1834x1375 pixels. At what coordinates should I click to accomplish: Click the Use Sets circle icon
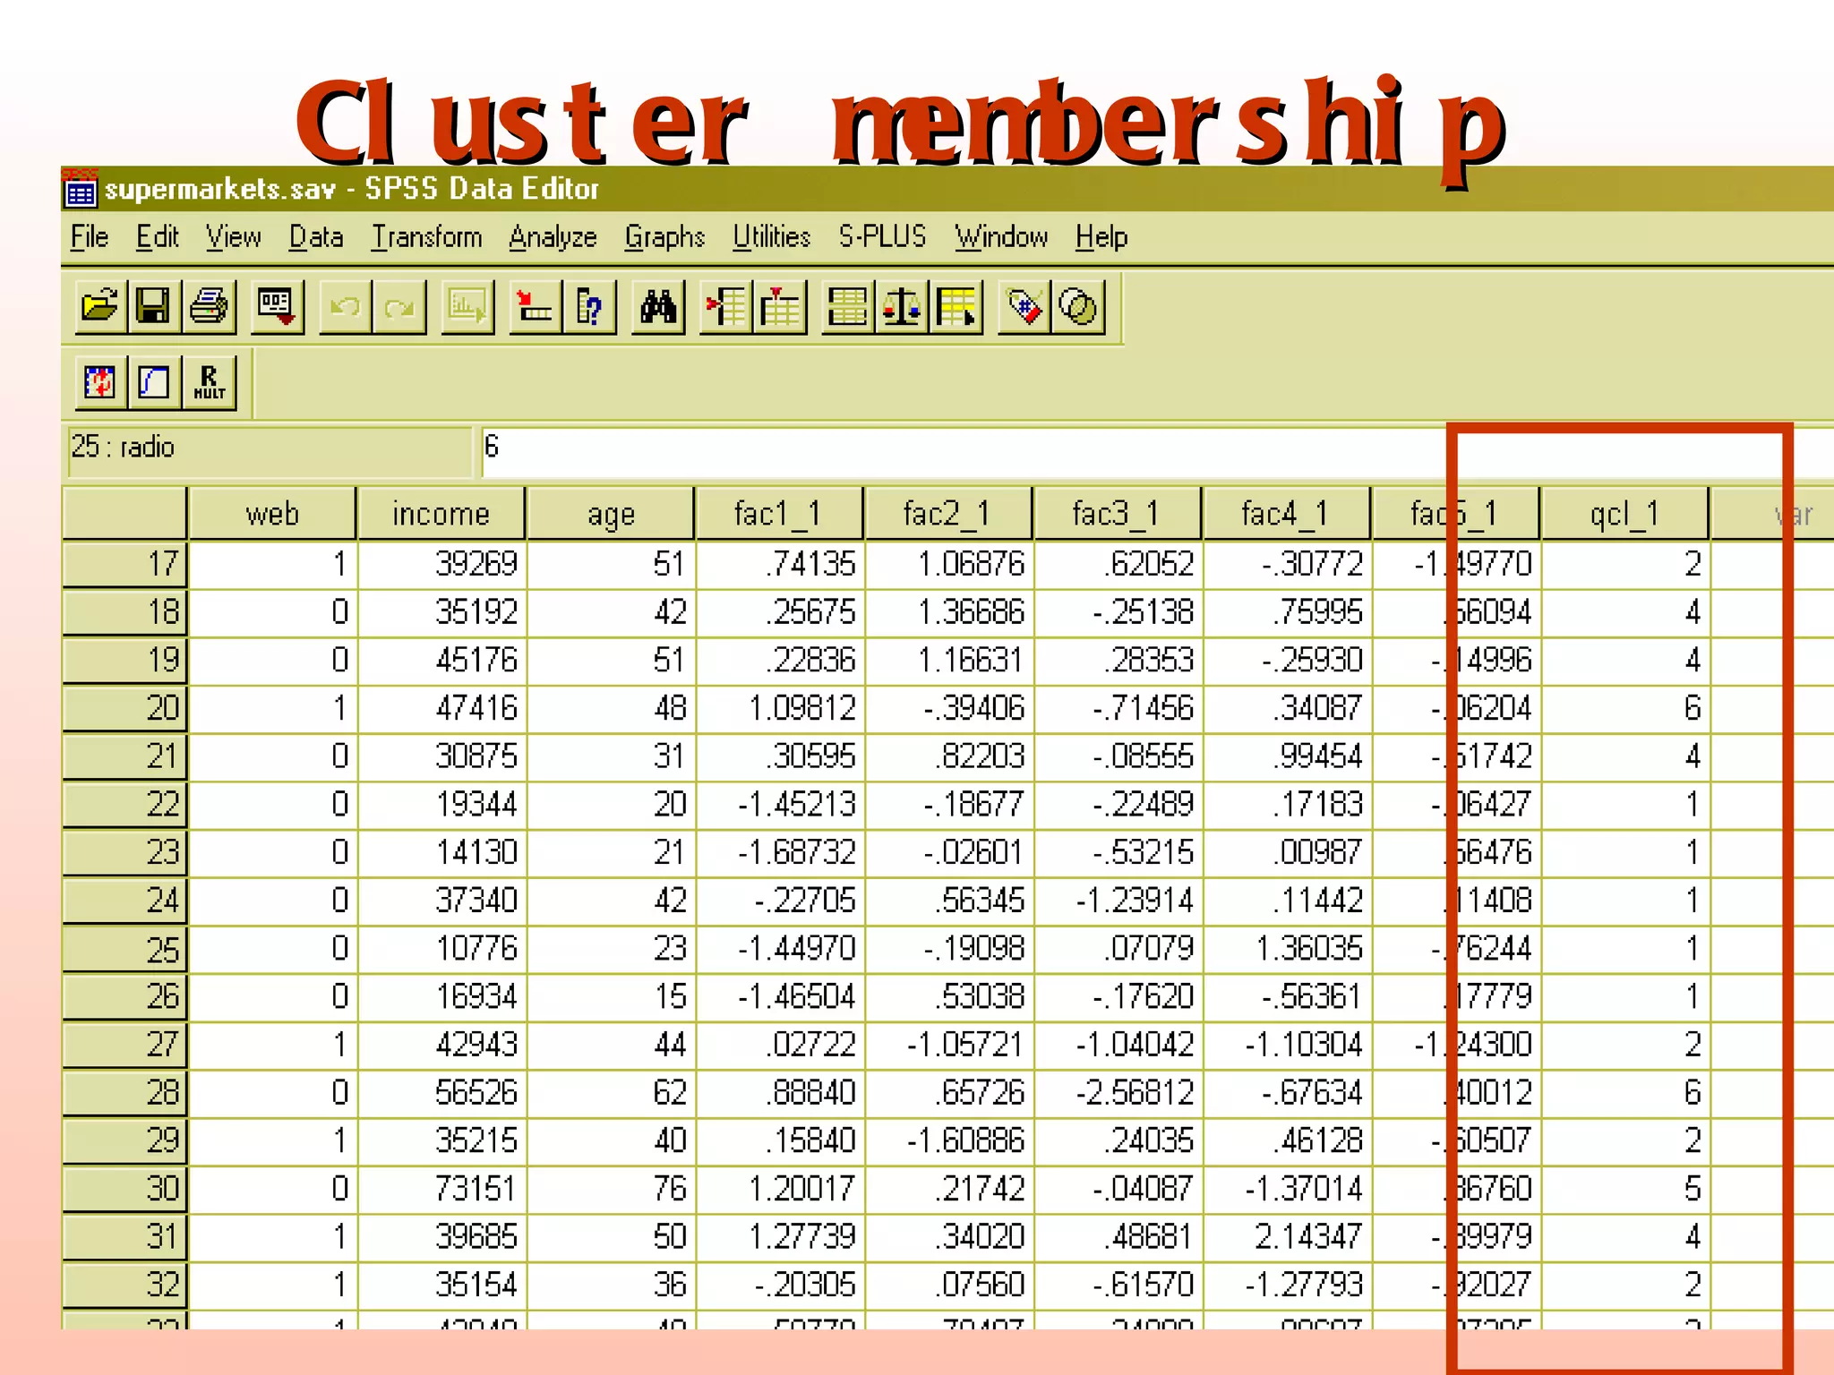pos(1078,307)
